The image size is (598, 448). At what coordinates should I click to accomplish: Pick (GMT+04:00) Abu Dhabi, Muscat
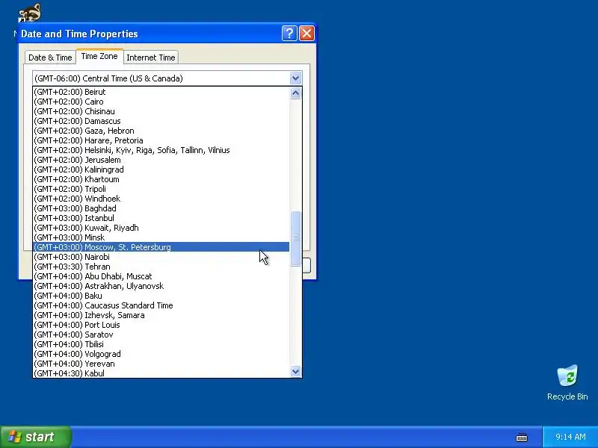pos(161,276)
